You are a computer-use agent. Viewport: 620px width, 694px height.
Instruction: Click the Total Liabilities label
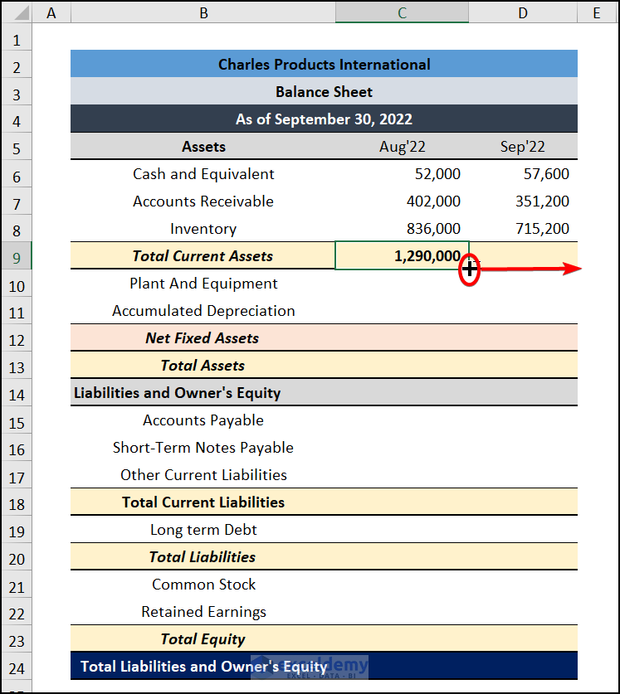203,557
